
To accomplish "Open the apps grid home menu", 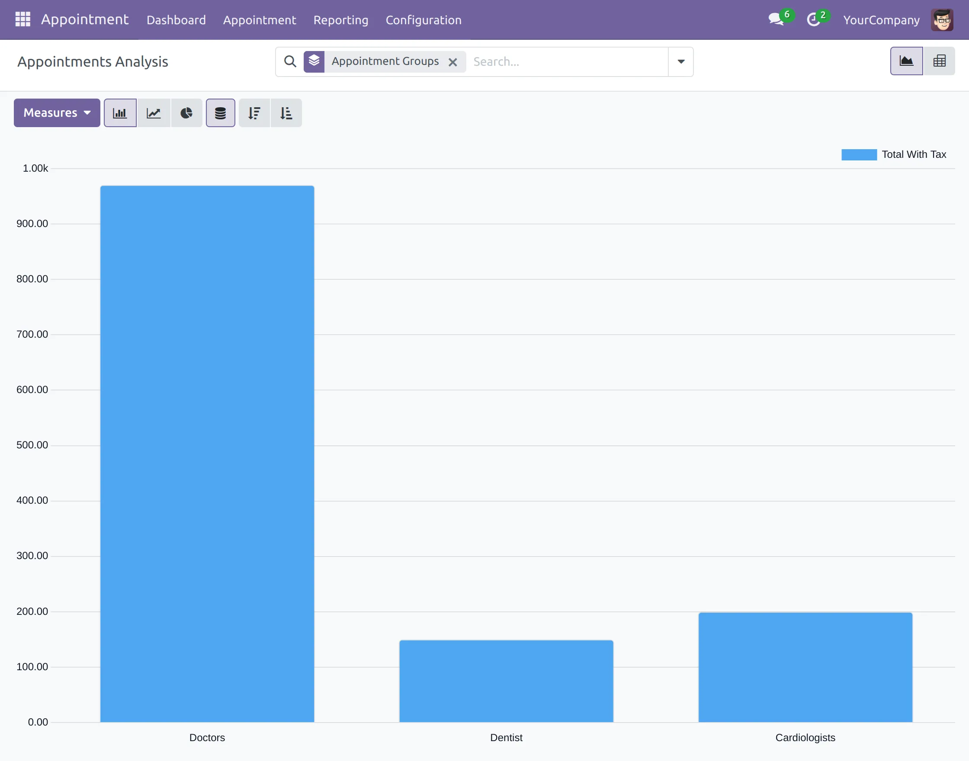I will (23, 19).
